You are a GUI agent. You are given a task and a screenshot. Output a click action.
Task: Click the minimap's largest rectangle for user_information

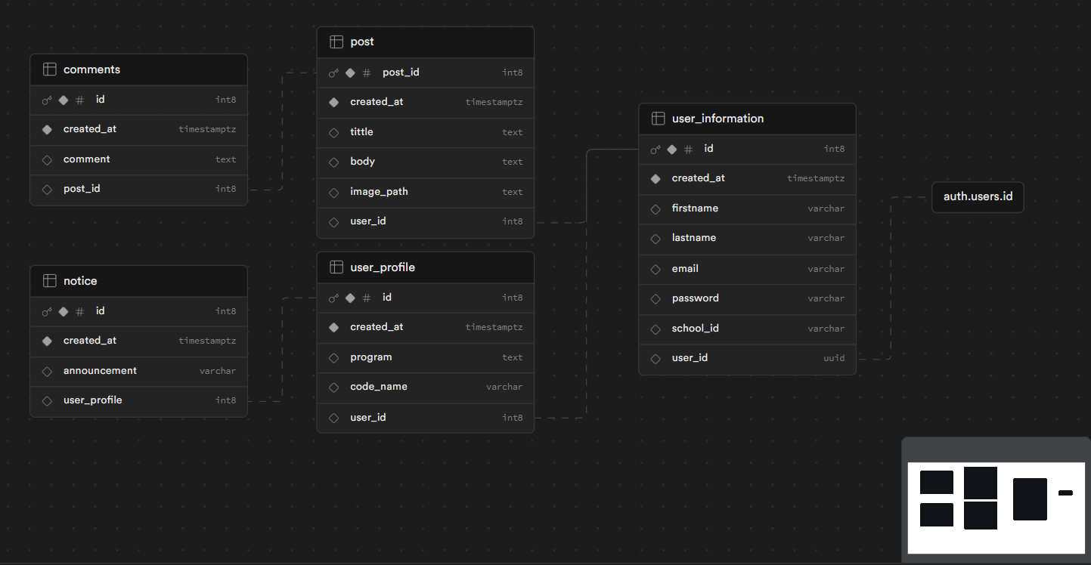pos(1030,499)
